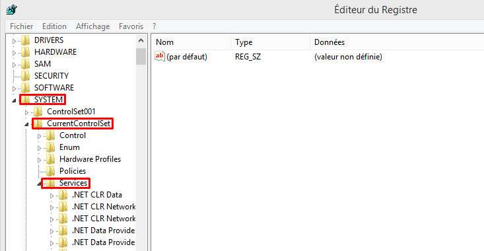Open the Fichier menu
This screenshot has height=251, width=484.
[22, 26]
